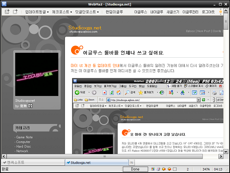Click the Done panel in status bar
Image resolution: width=230 pixels, height=173 pixels.
click(135, 169)
